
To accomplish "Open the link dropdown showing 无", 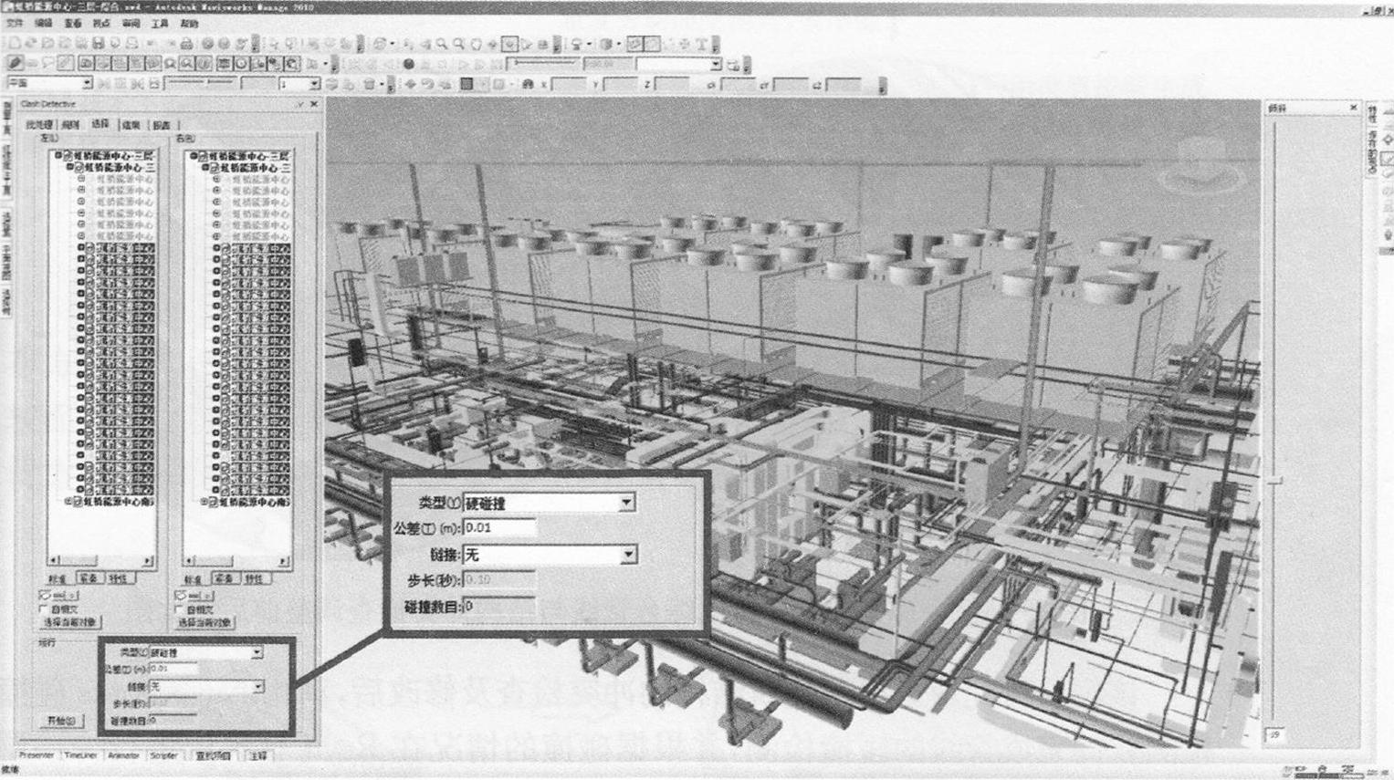I will click(x=258, y=686).
